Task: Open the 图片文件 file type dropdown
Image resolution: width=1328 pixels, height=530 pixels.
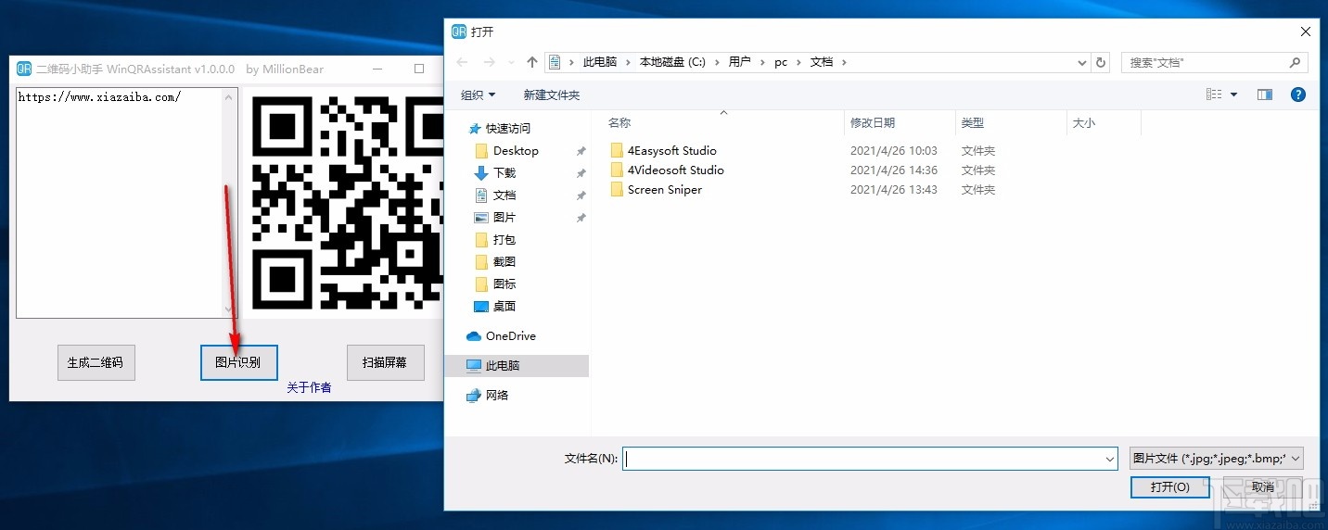Action: [x=1217, y=458]
